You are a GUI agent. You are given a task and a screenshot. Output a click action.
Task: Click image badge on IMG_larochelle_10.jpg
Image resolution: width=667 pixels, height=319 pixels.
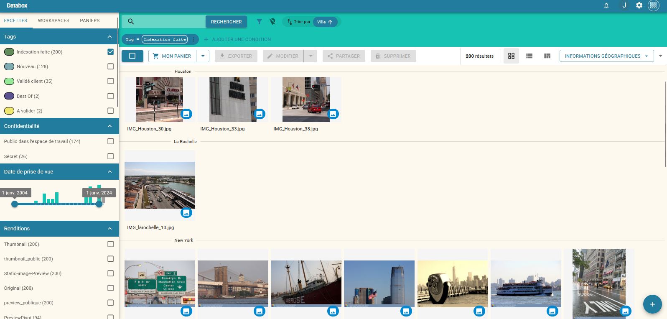click(x=186, y=213)
